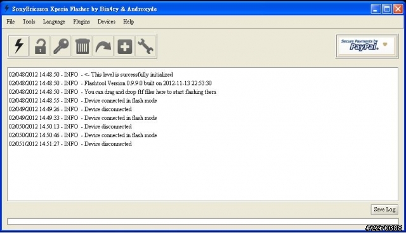The height and width of the screenshot is (233, 406).
Task: Open the Plugins menu
Action: [x=81, y=22]
